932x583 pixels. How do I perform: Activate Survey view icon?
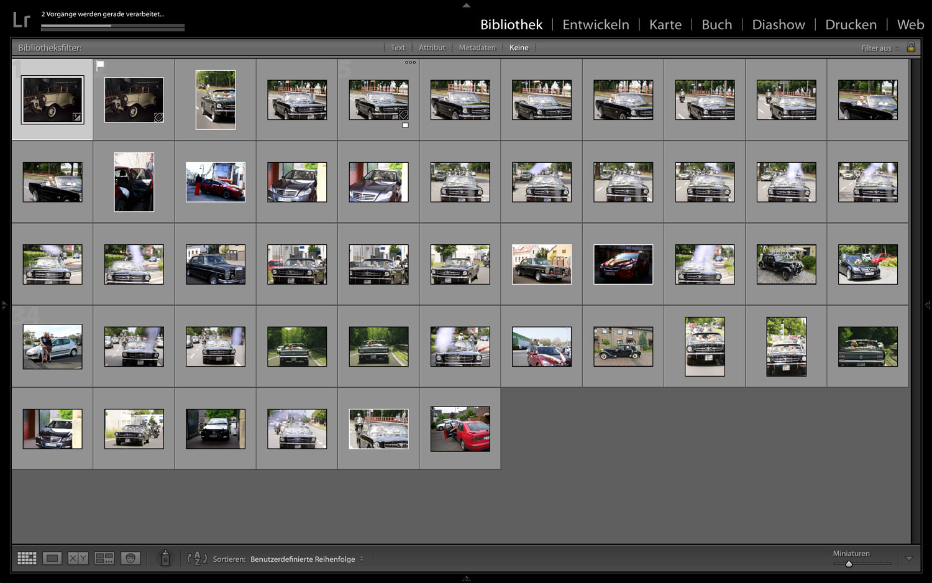coord(104,558)
